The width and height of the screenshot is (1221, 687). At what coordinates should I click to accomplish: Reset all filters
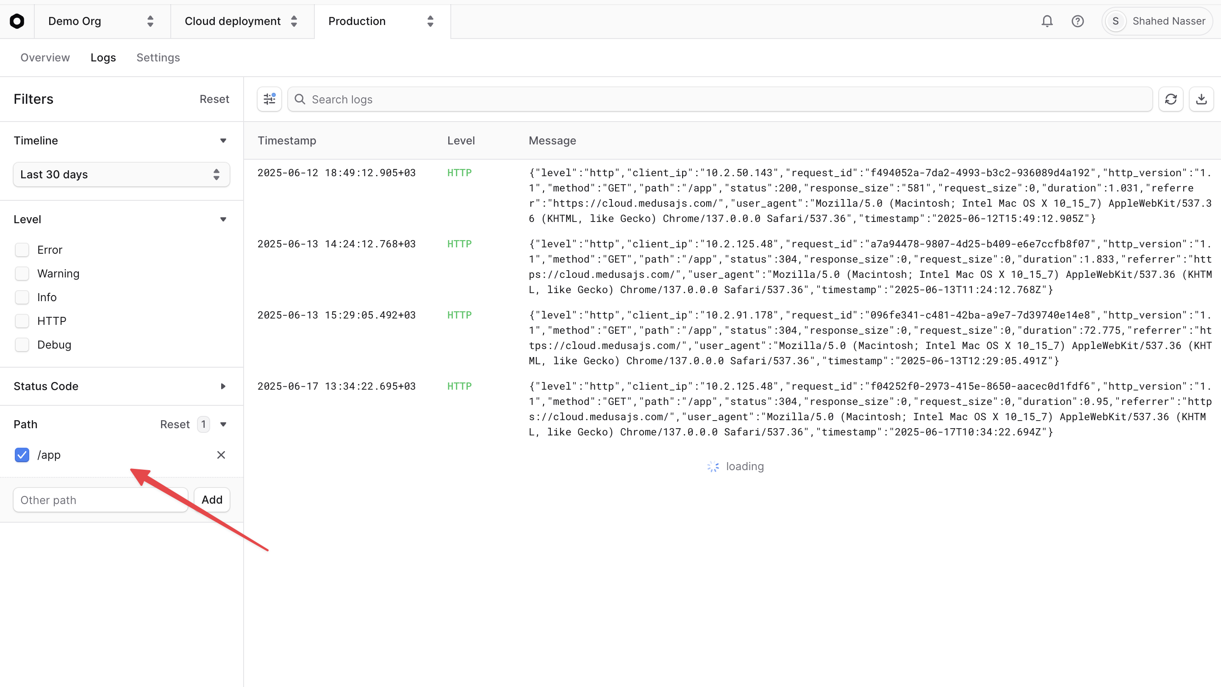pos(214,99)
